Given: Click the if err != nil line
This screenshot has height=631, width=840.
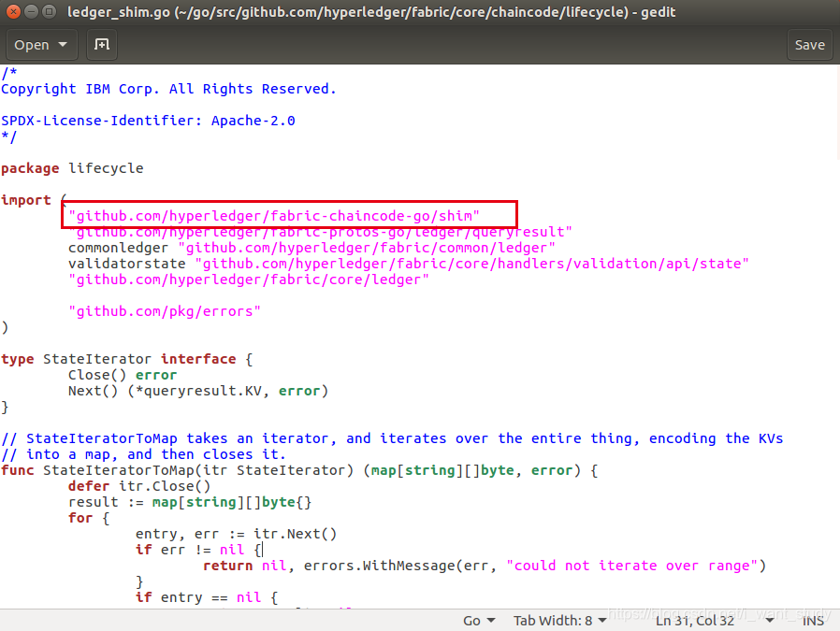Looking at the screenshot, I should pyautogui.click(x=198, y=550).
